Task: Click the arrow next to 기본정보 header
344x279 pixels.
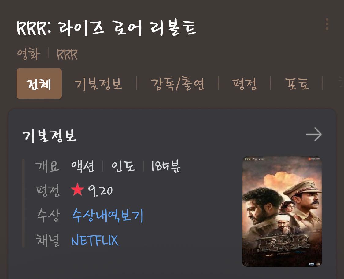Action: (x=314, y=134)
